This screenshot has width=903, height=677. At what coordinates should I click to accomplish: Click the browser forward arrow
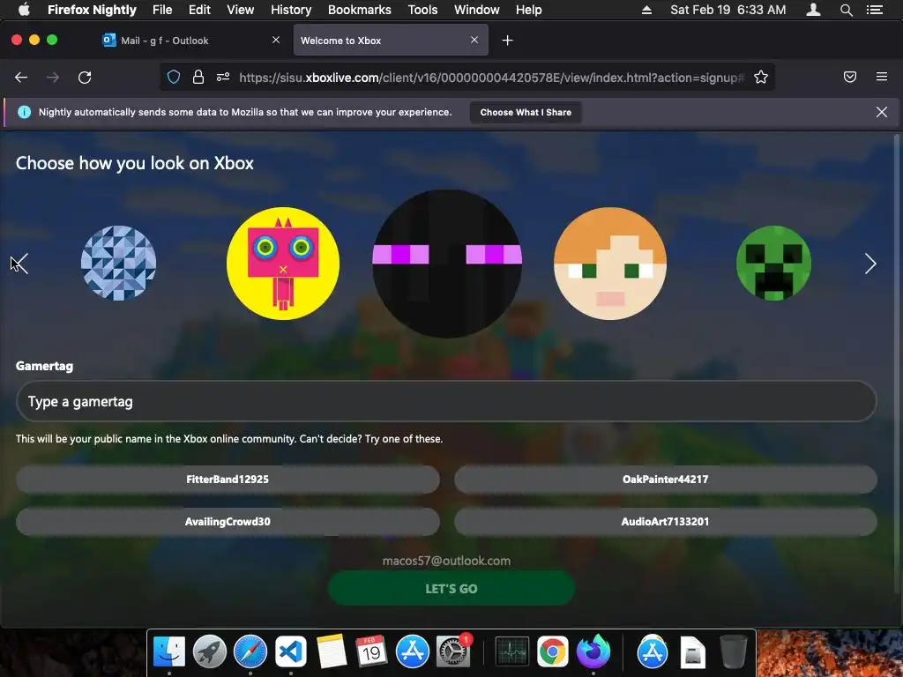(53, 78)
